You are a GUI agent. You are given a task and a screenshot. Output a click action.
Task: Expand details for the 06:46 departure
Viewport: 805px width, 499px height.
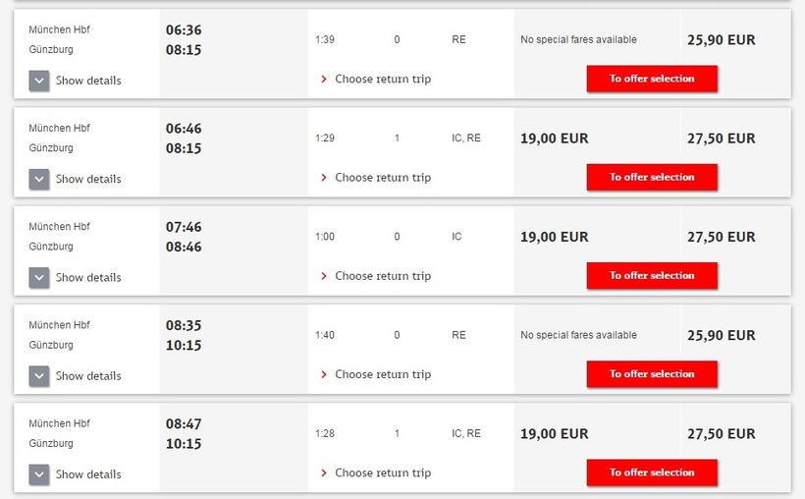coord(39,179)
